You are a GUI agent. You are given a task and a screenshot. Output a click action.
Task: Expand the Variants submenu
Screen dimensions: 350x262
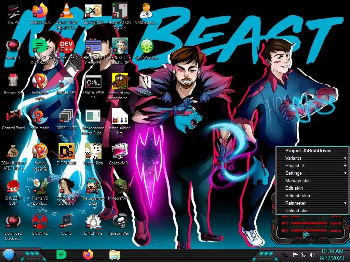(x=312, y=158)
